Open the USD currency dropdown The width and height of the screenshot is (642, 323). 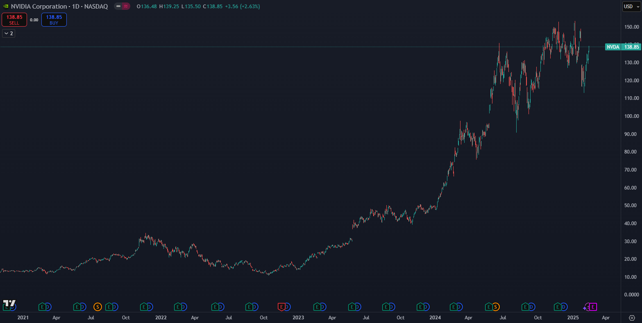631,6
